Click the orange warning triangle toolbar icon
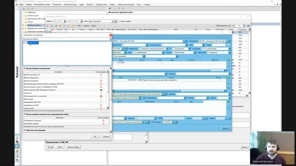Image resolution: width=296 pixels, height=166 pixels. point(60,26)
